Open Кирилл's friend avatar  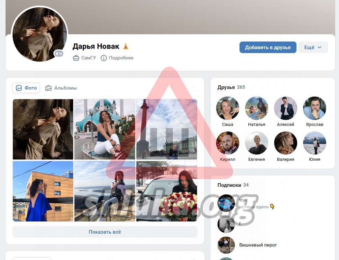[227, 143]
